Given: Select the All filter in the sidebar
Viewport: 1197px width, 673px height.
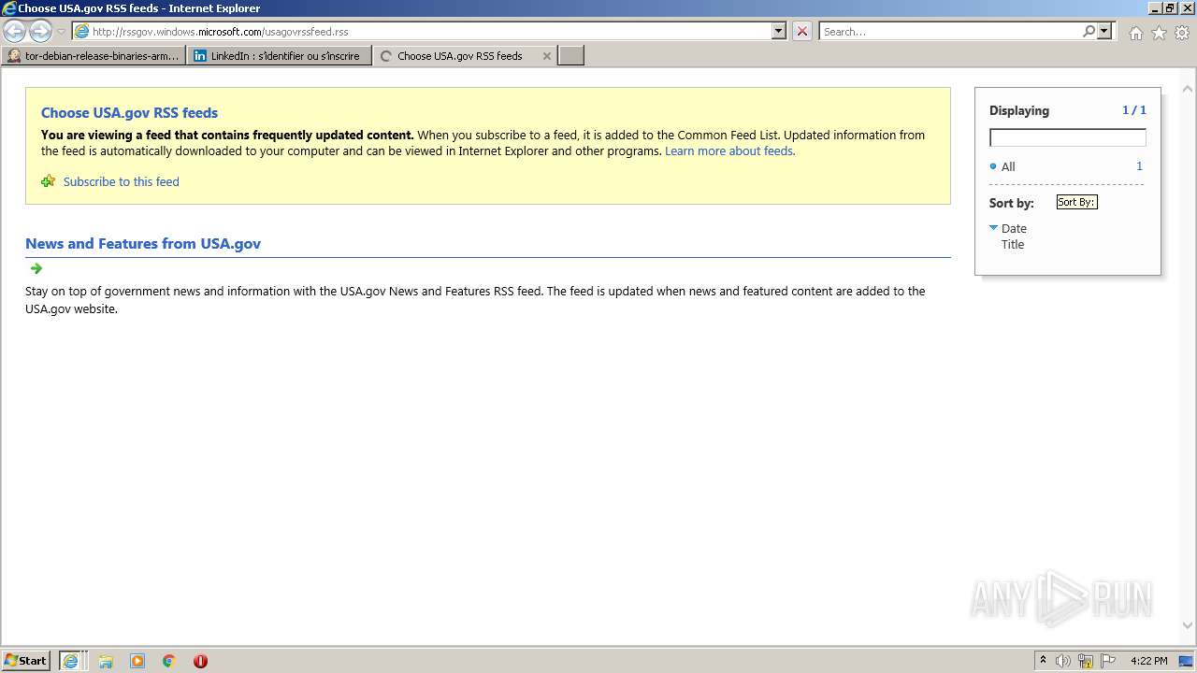Looking at the screenshot, I should tap(1008, 166).
